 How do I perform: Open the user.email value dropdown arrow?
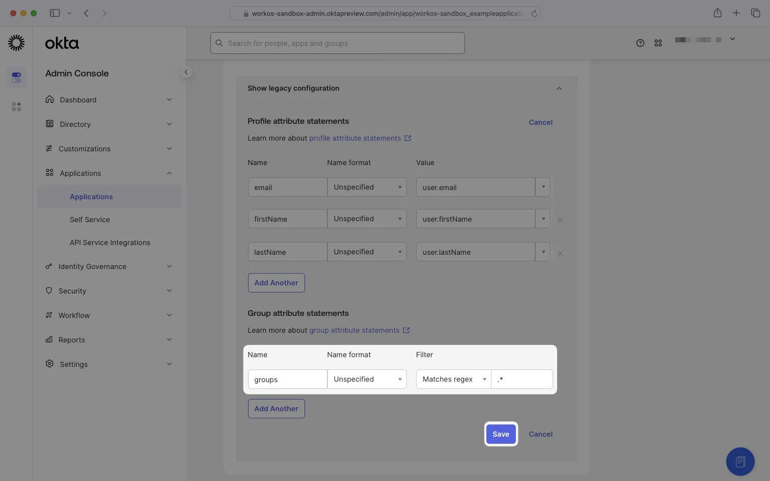543,187
